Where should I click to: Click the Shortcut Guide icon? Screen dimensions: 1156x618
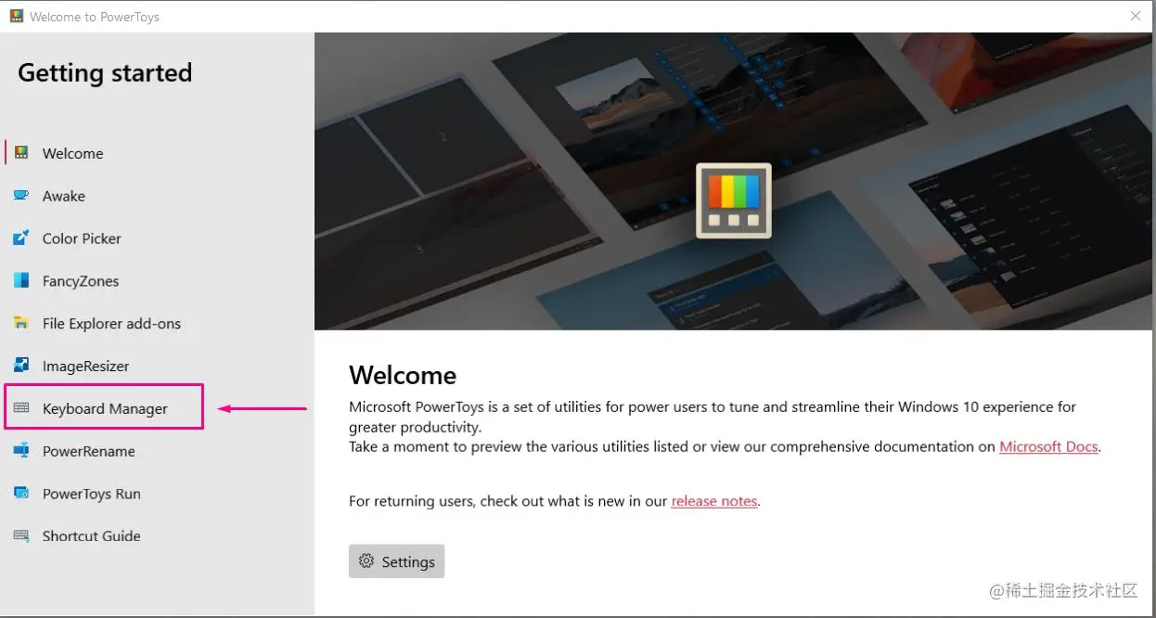point(21,535)
